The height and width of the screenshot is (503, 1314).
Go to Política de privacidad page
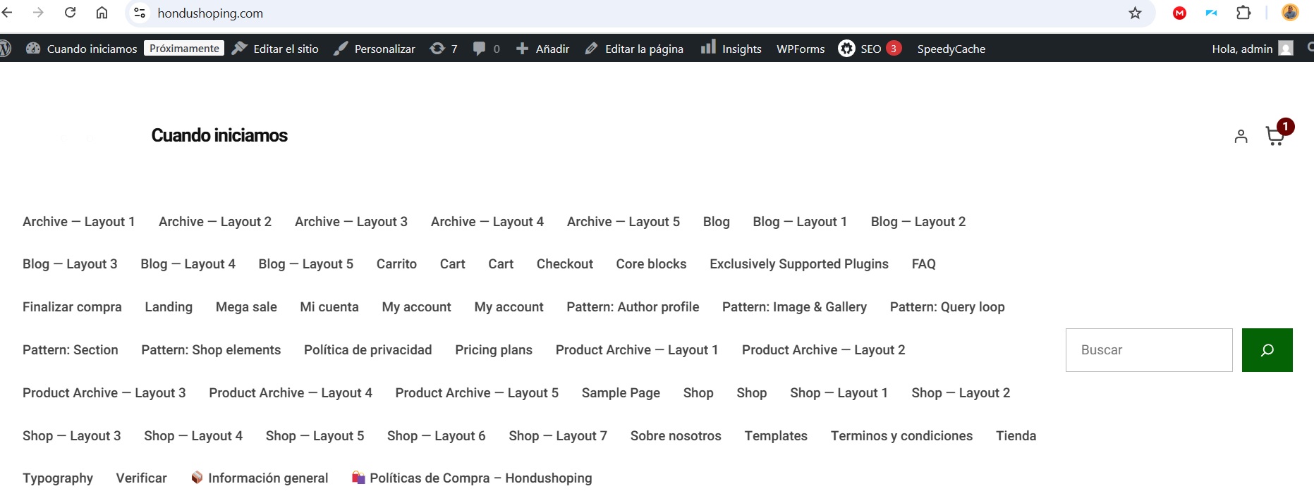point(367,350)
